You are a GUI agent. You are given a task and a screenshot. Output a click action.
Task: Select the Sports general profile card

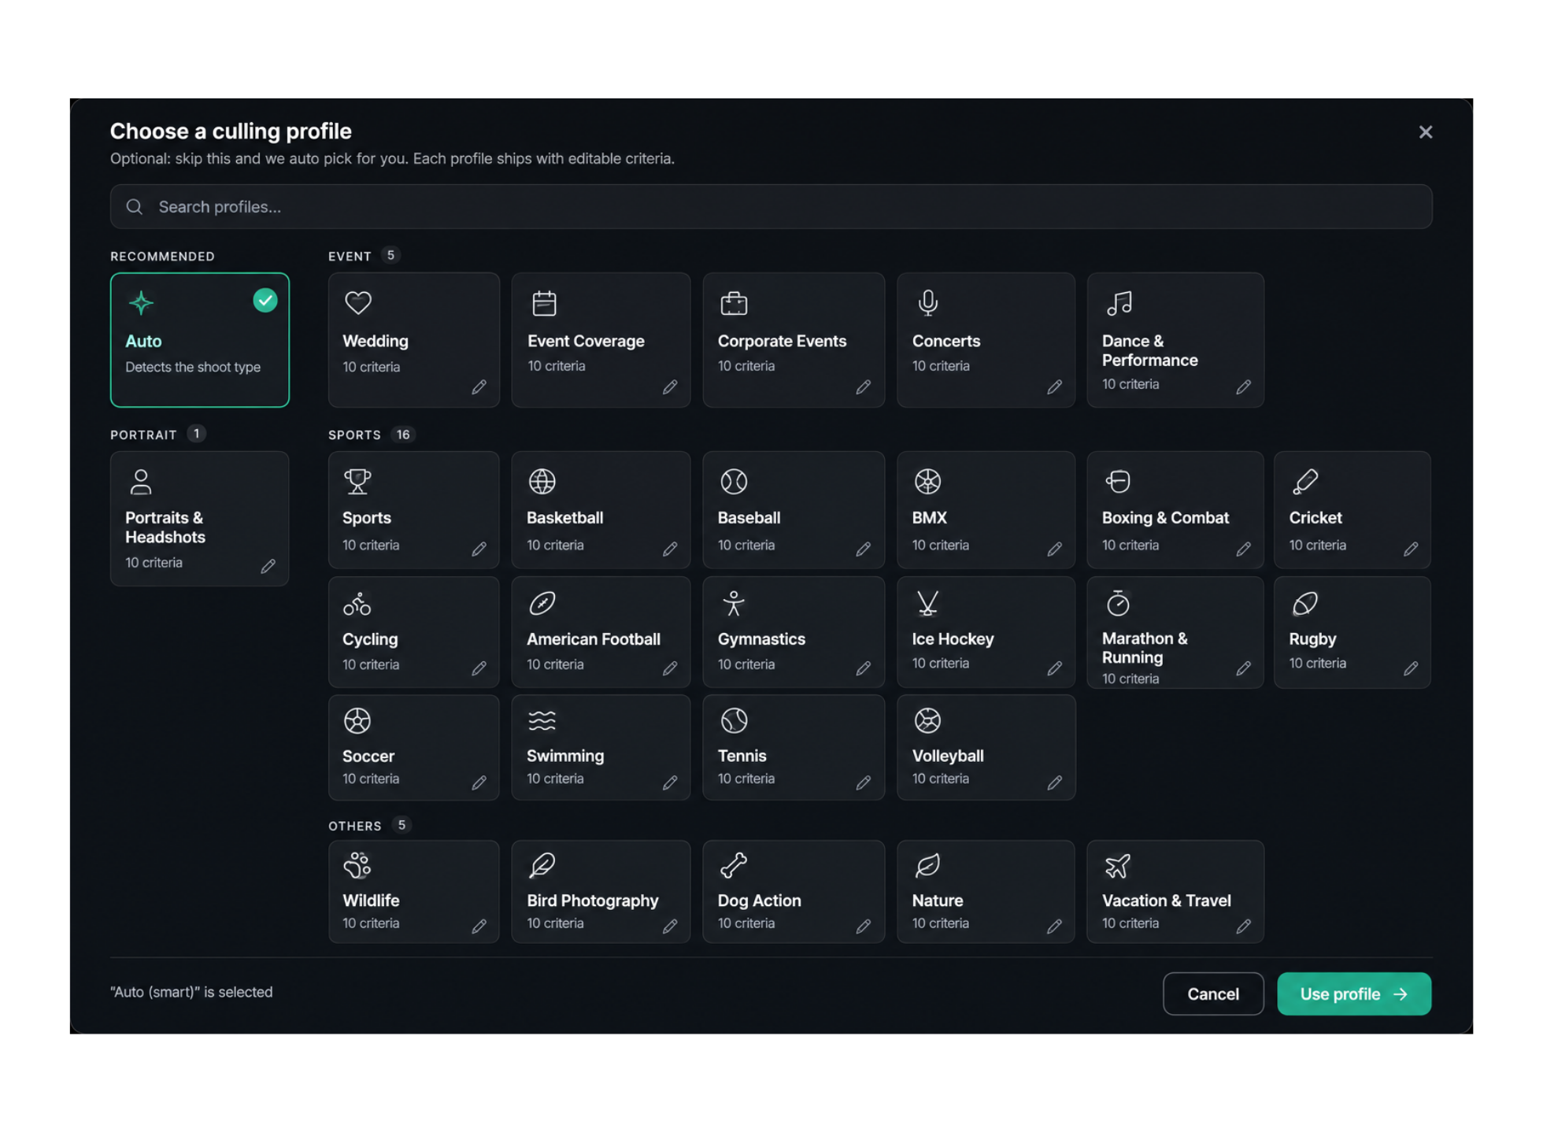[x=413, y=509]
